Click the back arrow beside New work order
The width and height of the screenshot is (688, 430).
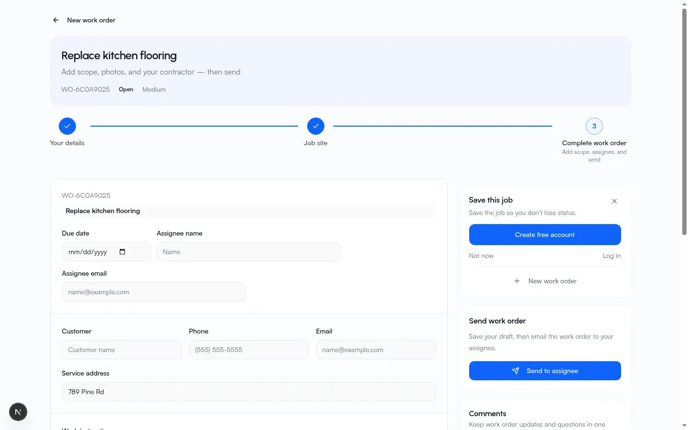point(56,20)
